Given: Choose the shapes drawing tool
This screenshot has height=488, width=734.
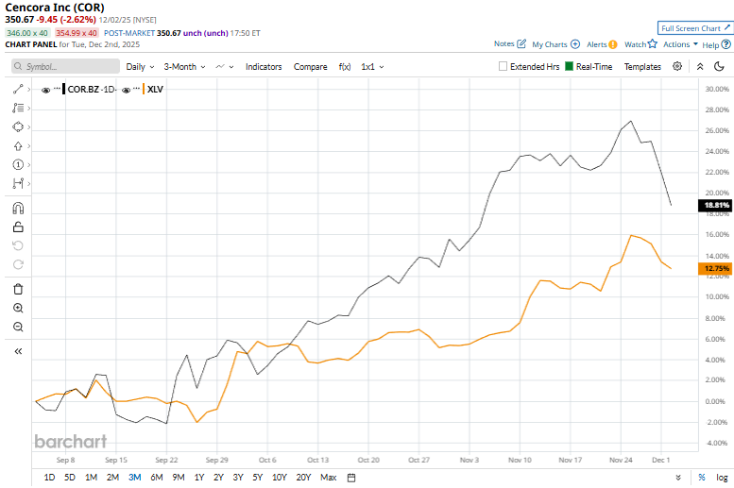Looking at the screenshot, I should [18, 126].
